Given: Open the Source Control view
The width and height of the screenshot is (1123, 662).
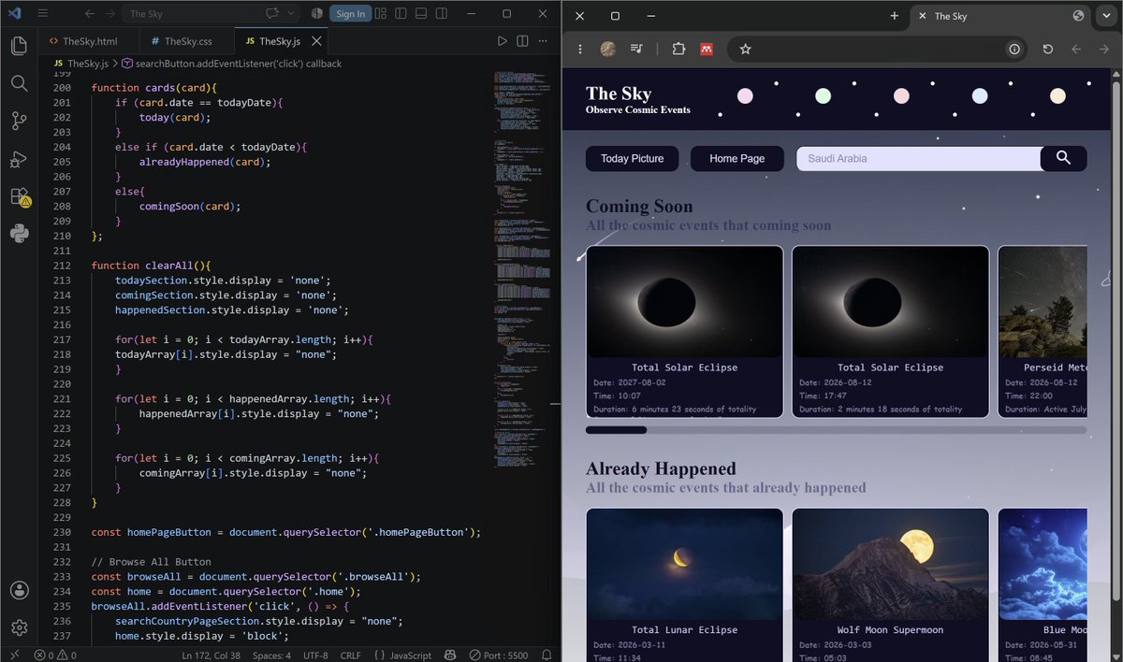Looking at the screenshot, I should tap(19, 121).
